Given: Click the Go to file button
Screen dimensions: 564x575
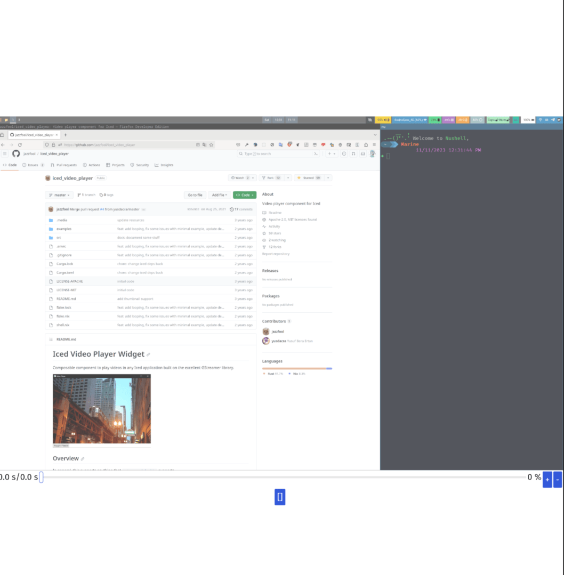Looking at the screenshot, I should (195, 195).
